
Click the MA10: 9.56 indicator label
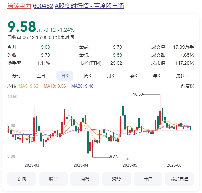[x=55, y=86]
